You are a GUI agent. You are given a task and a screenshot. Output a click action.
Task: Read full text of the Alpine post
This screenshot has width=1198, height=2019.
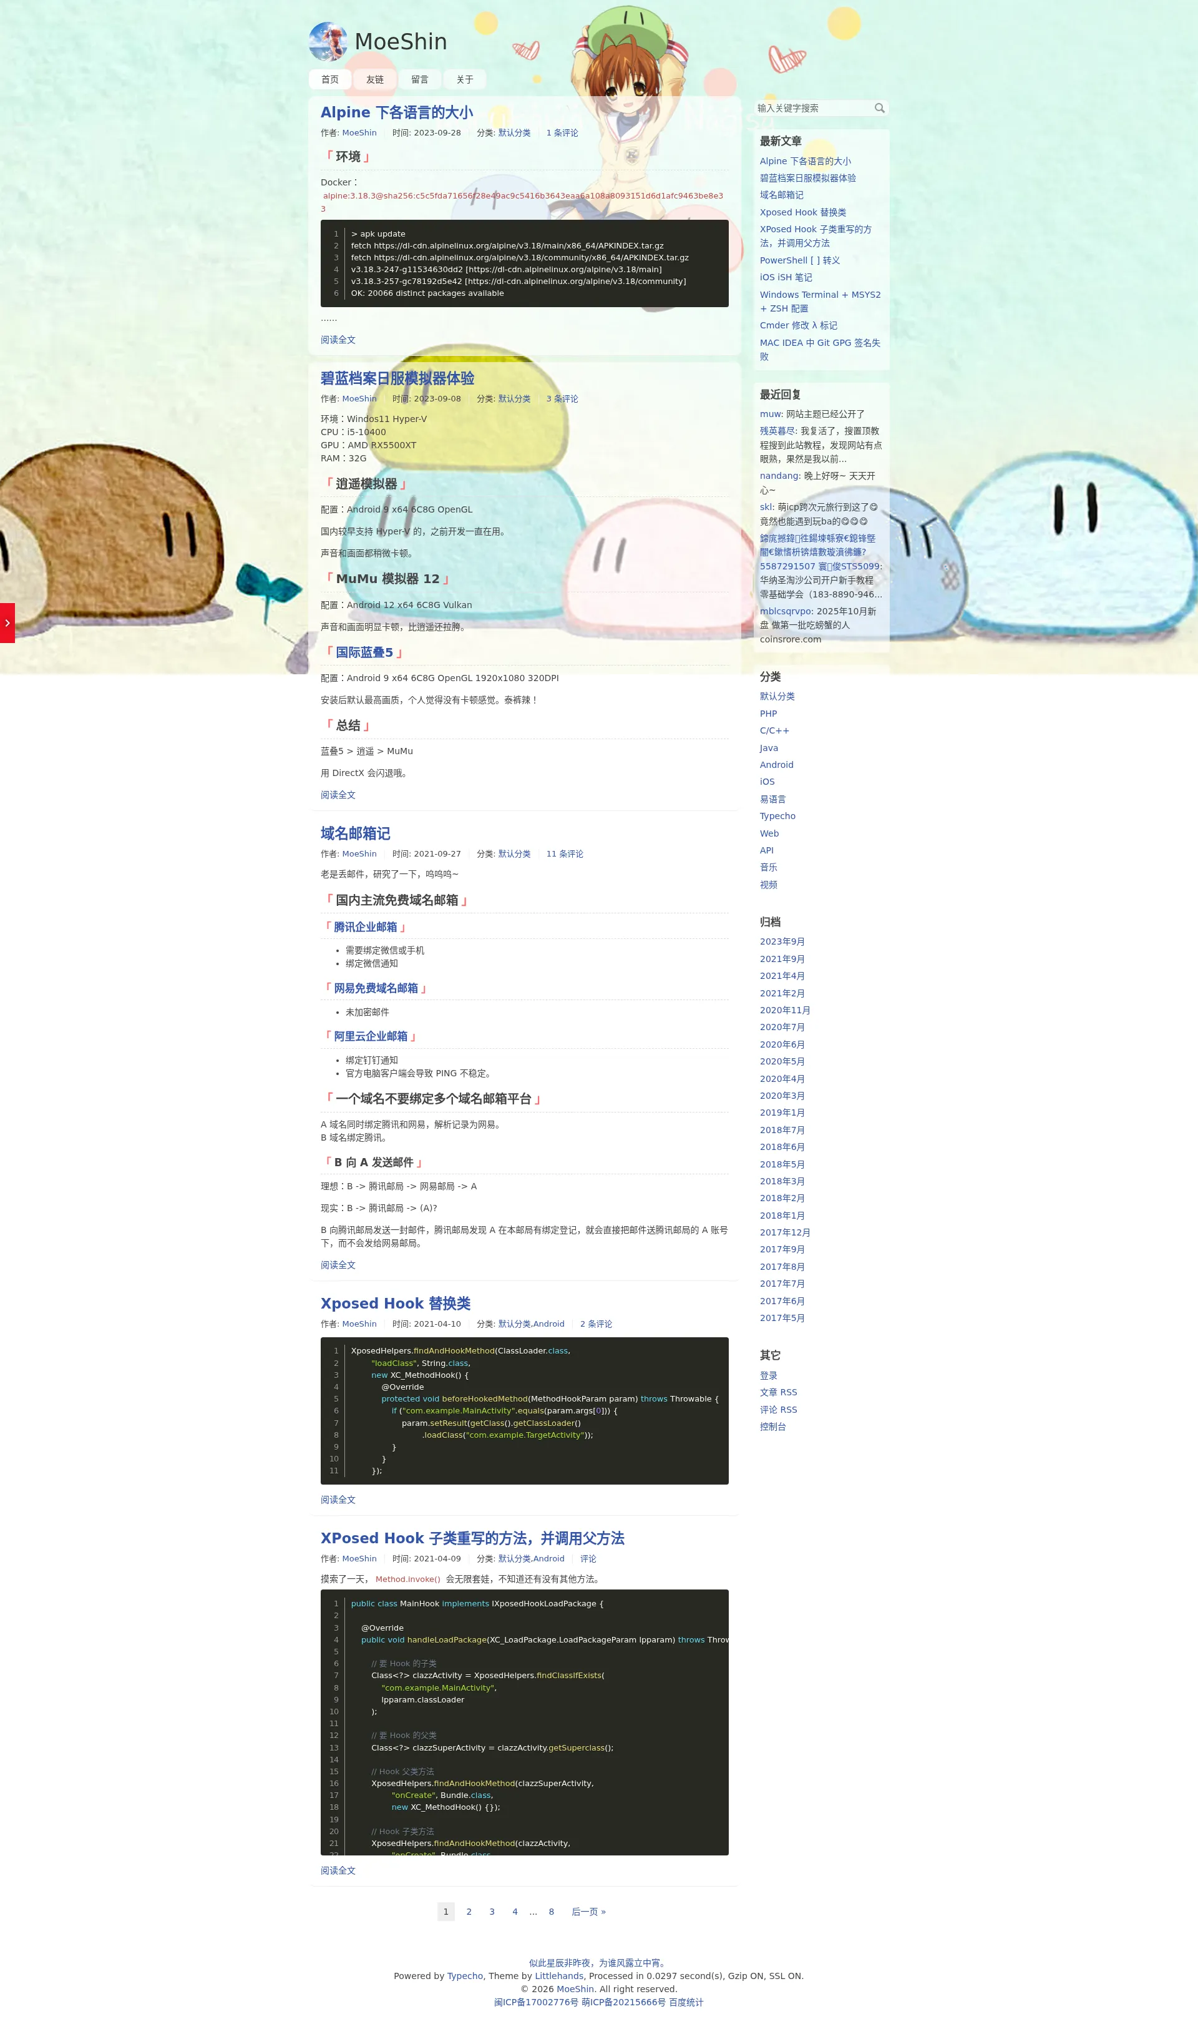coord(338,339)
